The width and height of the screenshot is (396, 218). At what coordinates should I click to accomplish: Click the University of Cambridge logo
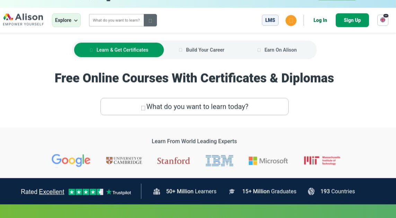pos(124,160)
